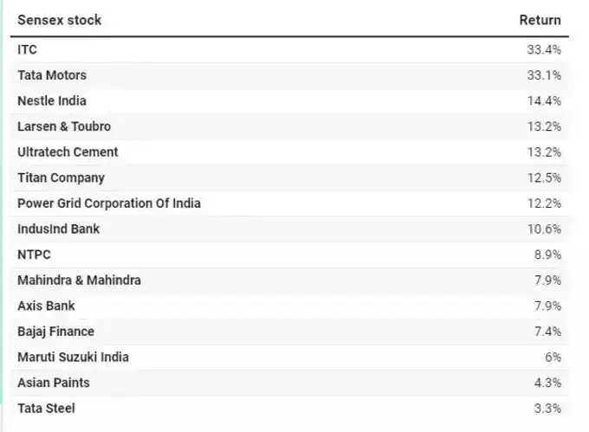Image resolution: width=589 pixels, height=432 pixels.
Task: Click the 6% return for Maruti Suzuki
Action: [x=552, y=357]
